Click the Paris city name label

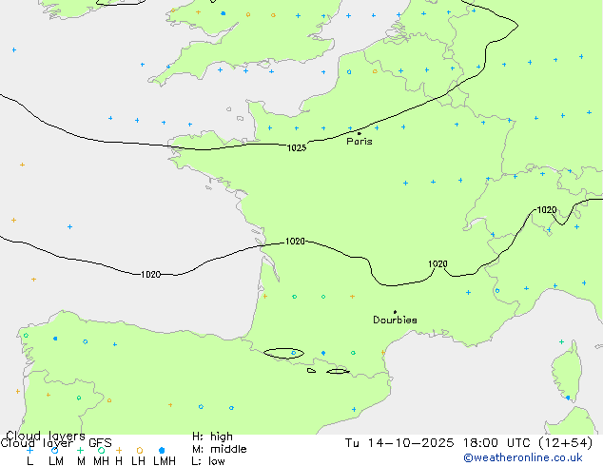(x=360, y=142)
